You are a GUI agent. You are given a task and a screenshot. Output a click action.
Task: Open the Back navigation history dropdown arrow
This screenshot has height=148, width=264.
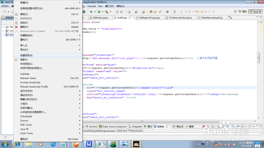tap(206, 12)
